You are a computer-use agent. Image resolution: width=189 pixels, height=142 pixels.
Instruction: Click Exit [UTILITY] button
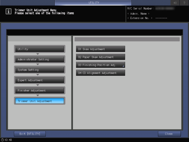(30, 134)
